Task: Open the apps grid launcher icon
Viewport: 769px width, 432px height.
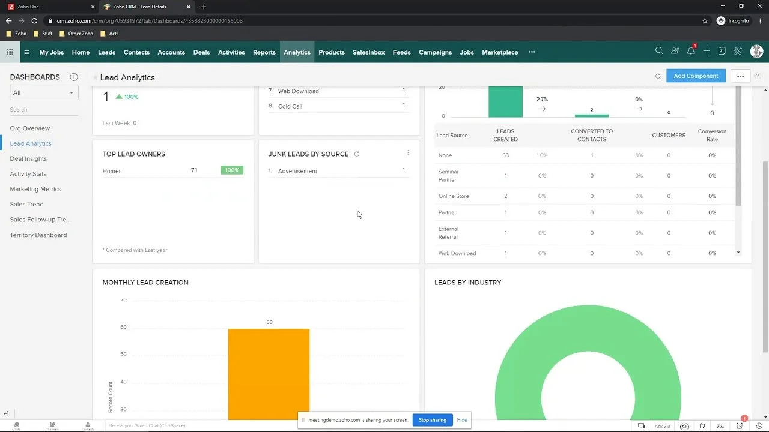Action: [x=10, y=52]
